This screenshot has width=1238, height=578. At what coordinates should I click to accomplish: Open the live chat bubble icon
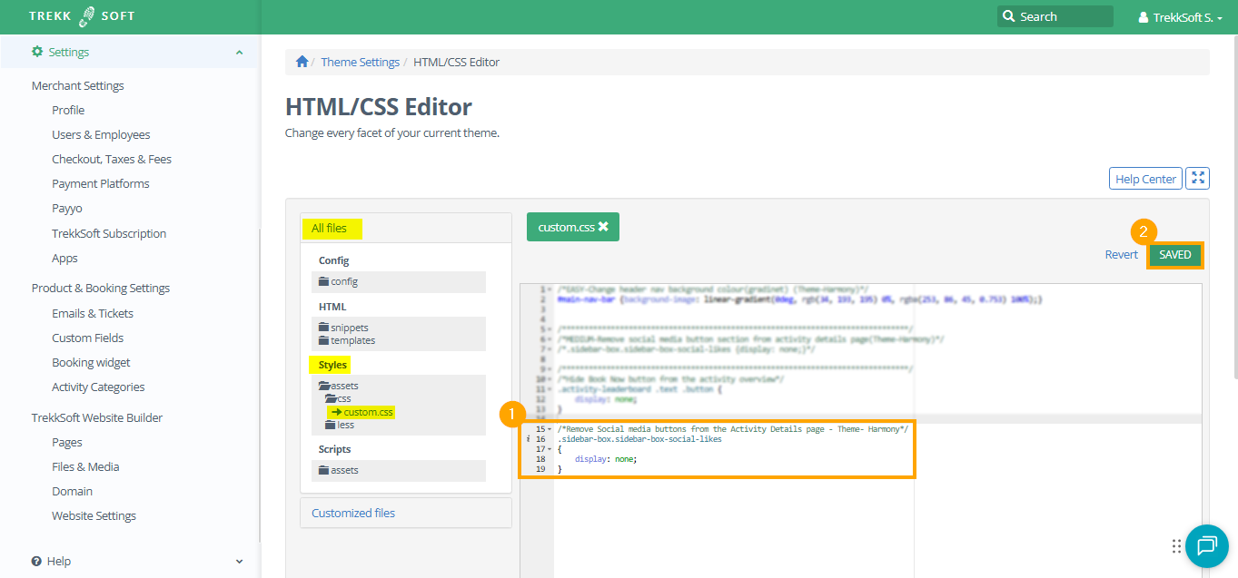(1206, 545)
